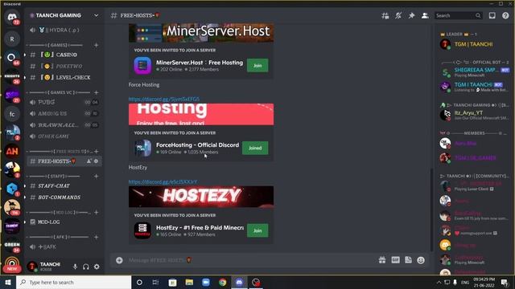The image size is (515, 289).
Task: Add channel to STAFF category
Action: pos(97,177)
